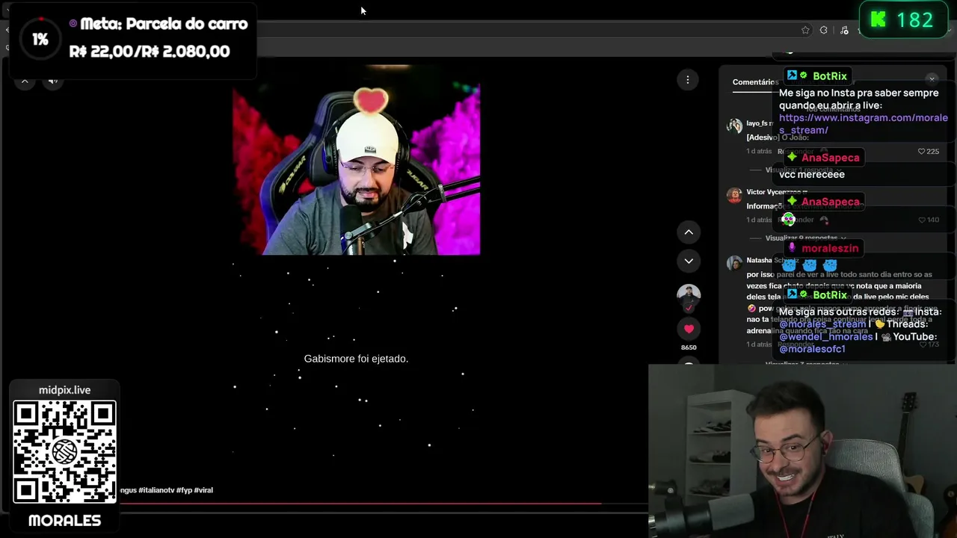957x538 pixels.
Task: Open the browser extensions puzzle icon
Action: click(824, 31)
